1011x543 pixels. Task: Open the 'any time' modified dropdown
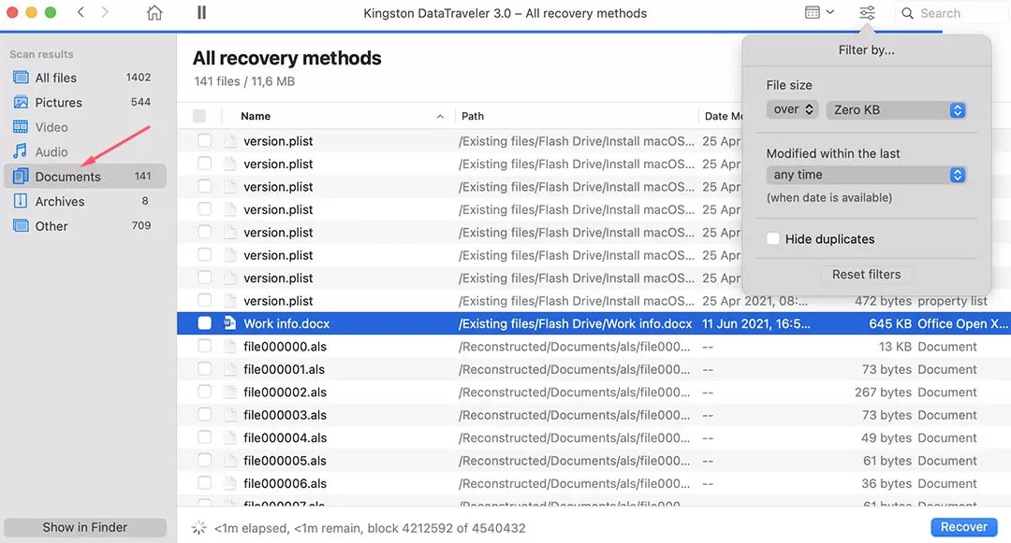tap(866, 174)
